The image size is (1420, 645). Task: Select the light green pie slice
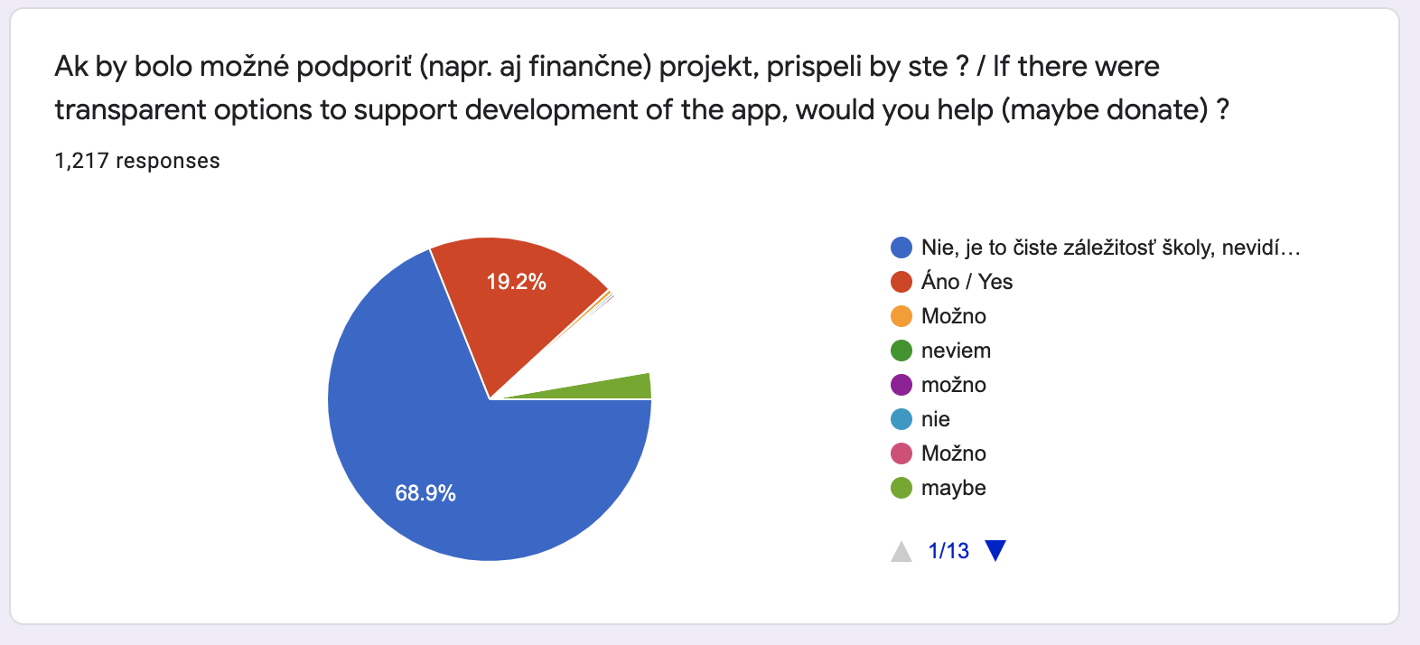[x=623, y=388]
